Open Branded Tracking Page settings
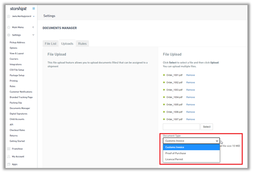Viewport: 253px width, 173px height. click(x=21, y=97)
